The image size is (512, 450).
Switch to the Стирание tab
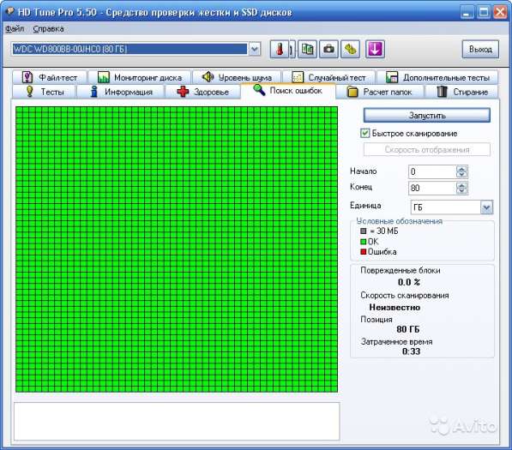[461, 92]
